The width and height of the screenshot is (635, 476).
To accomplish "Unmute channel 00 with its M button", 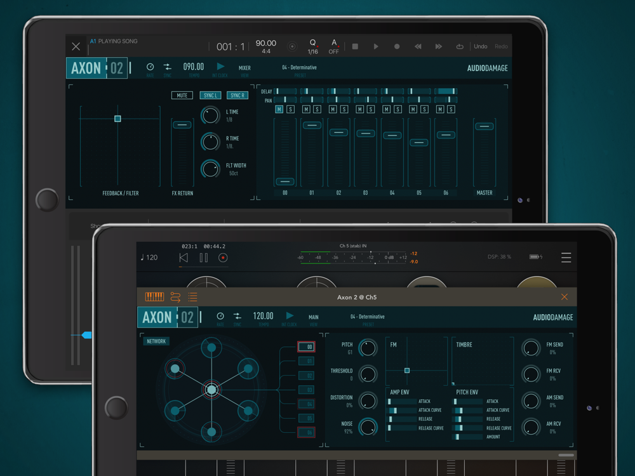I will (279, 109).
